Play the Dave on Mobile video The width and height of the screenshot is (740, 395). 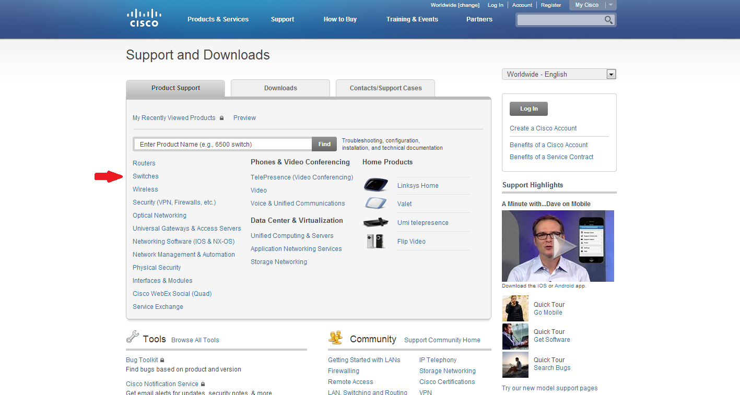click(558, 246)
